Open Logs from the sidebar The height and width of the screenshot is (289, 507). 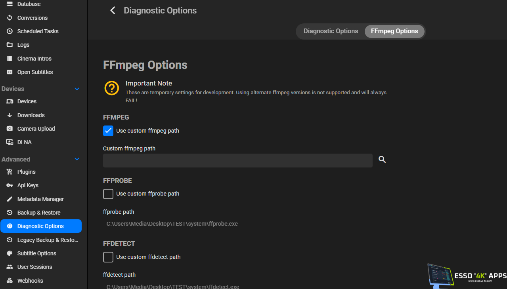pos(23,45)
